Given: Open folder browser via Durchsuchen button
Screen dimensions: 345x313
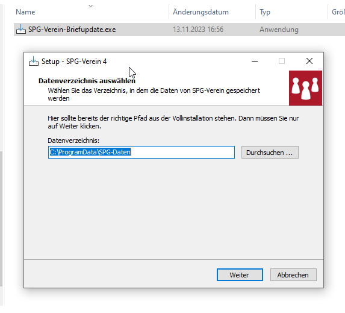Looking at the screenshot, I should click(x=270, y=153).
